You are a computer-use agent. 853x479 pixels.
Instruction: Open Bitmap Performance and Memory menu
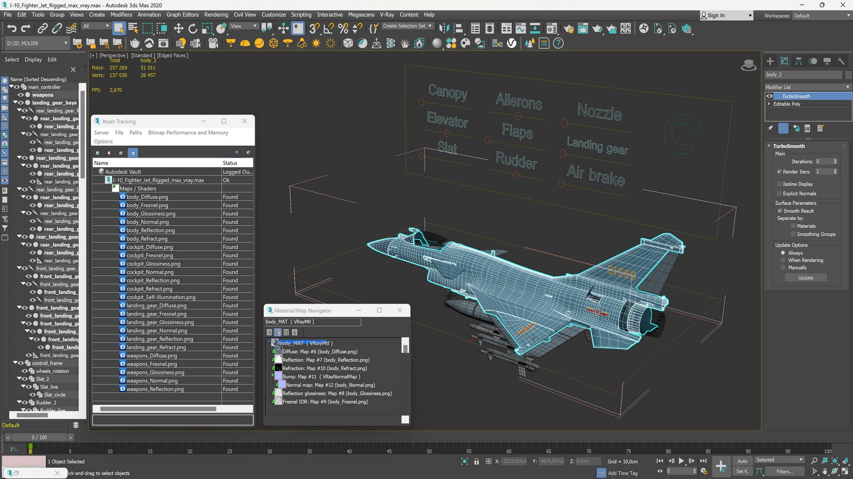coord(188,133)
